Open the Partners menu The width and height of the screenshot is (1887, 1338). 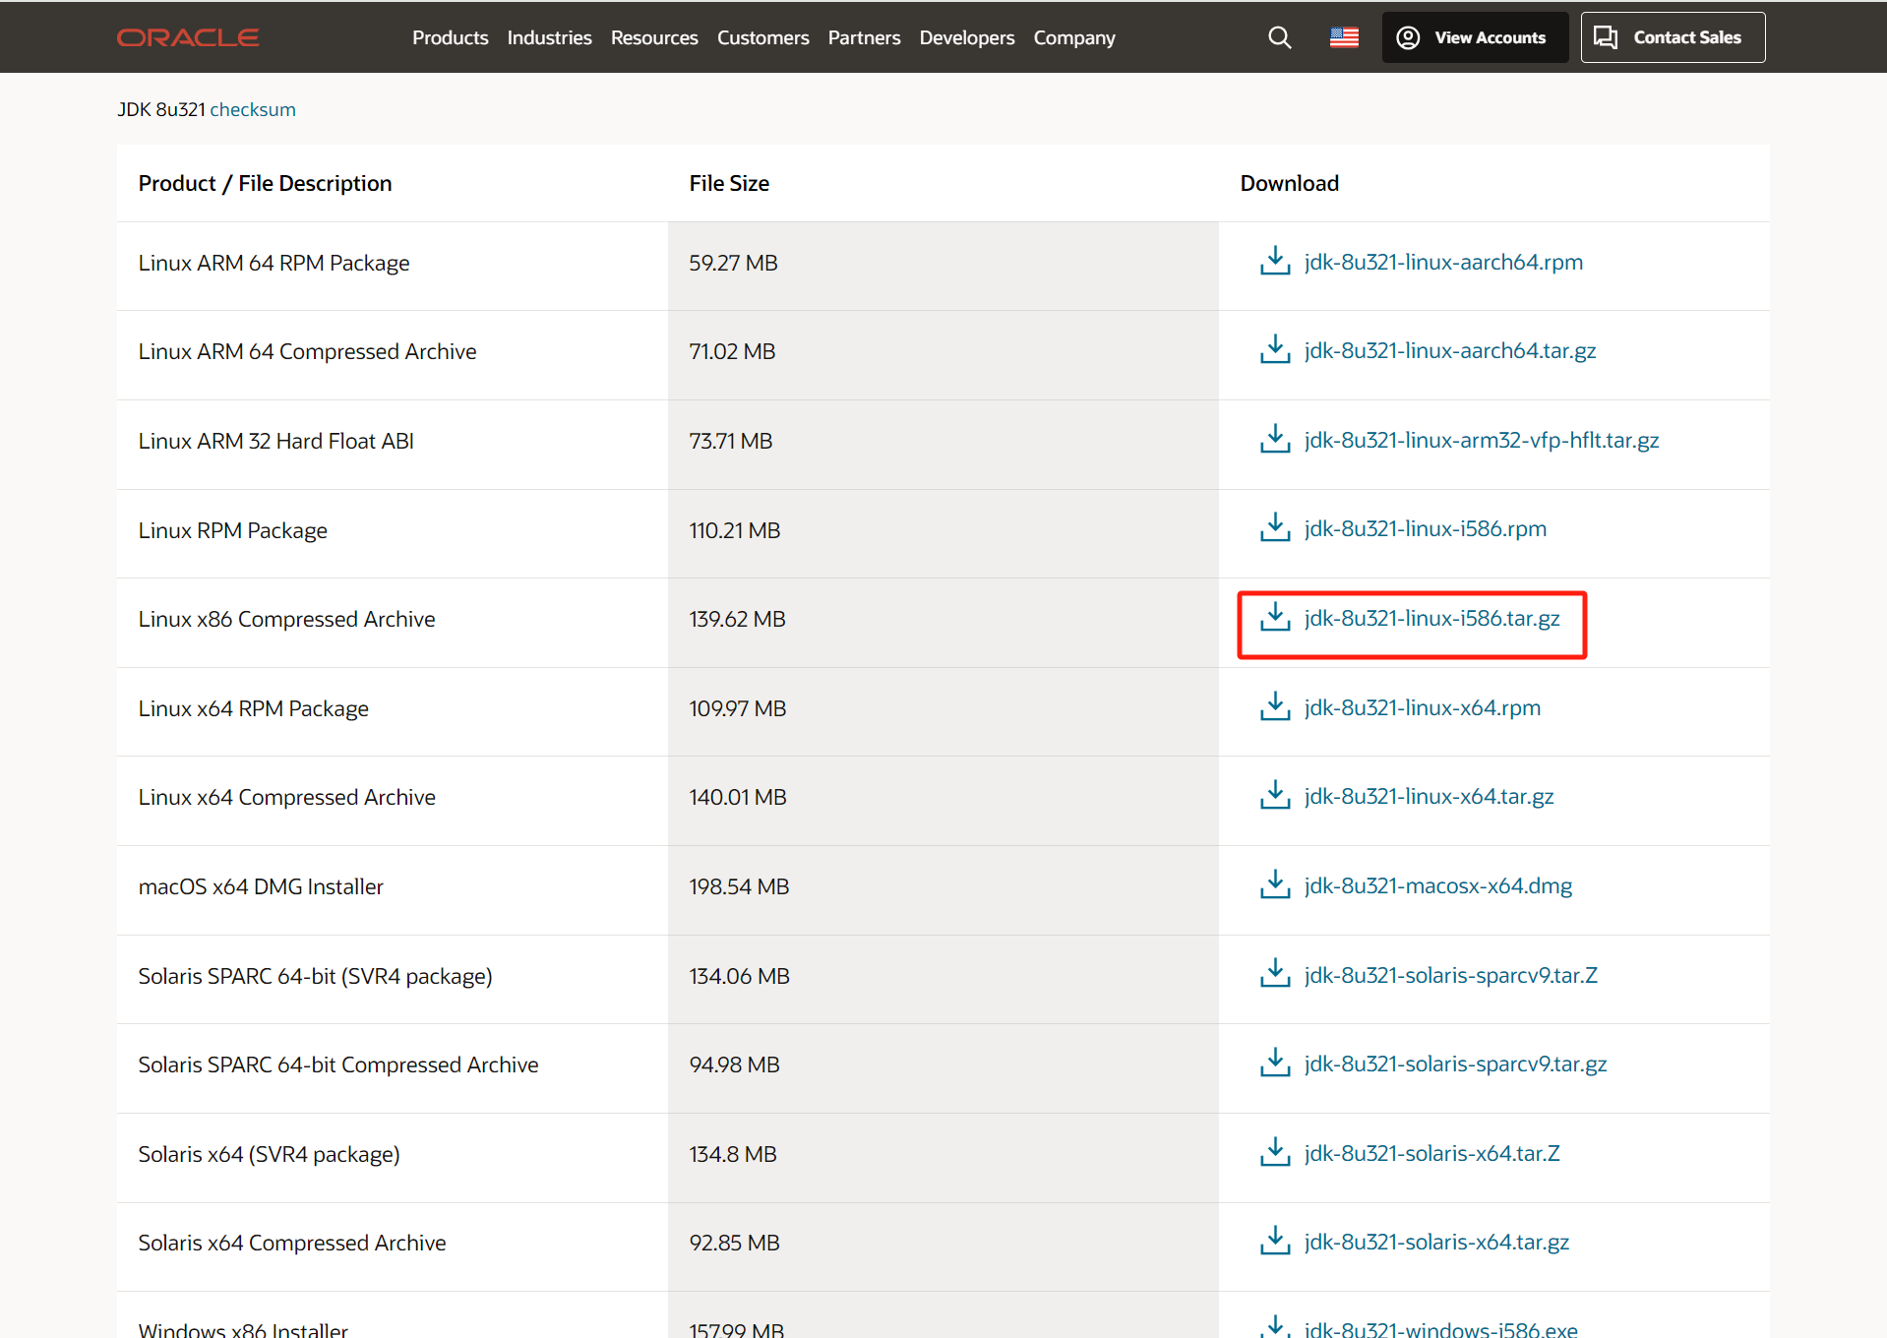864,37
